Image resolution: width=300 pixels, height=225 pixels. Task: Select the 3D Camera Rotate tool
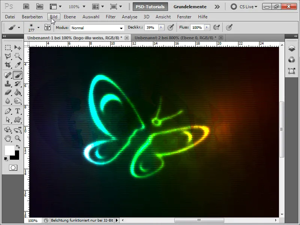[18, 130]
